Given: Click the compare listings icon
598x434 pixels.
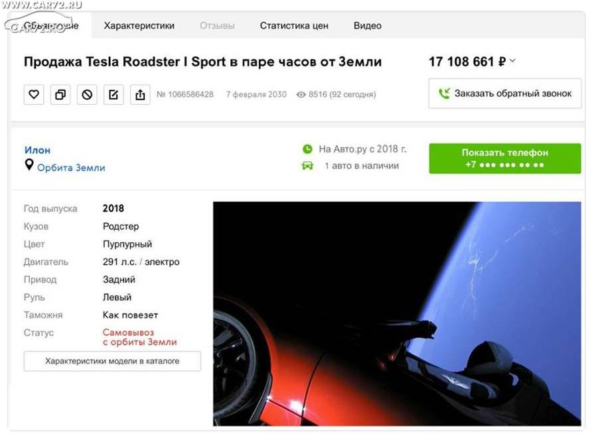Looking at the screenshot, I should [x=60, y=94].
